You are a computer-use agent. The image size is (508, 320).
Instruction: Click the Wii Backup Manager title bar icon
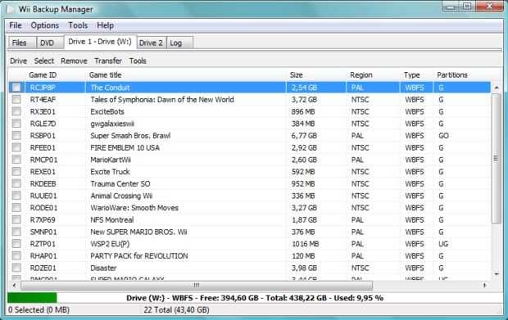click(11, 9)
